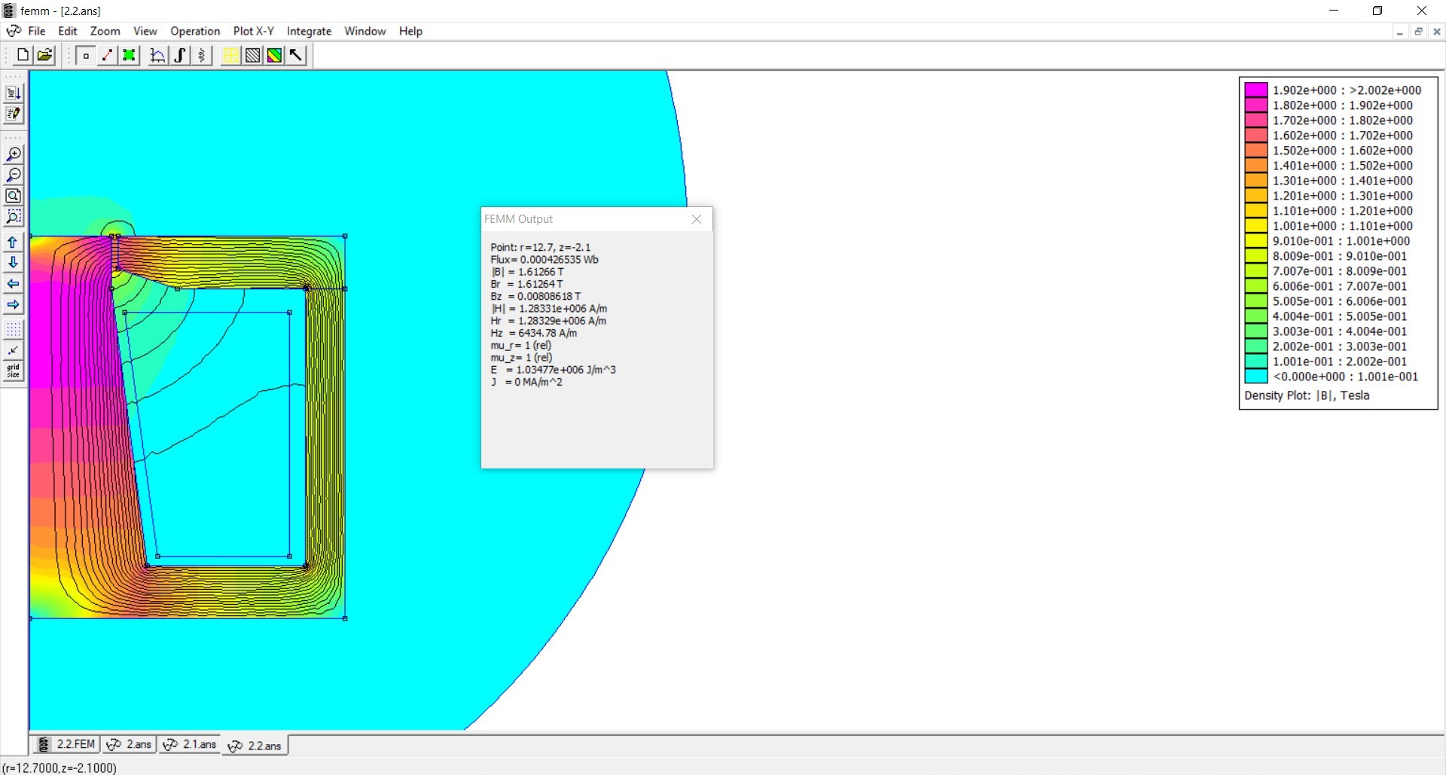Click legend range <0.000e+000 : 1.001e-001
Viewport: 1446px width, 775px height.
[x=1346, y=377]
